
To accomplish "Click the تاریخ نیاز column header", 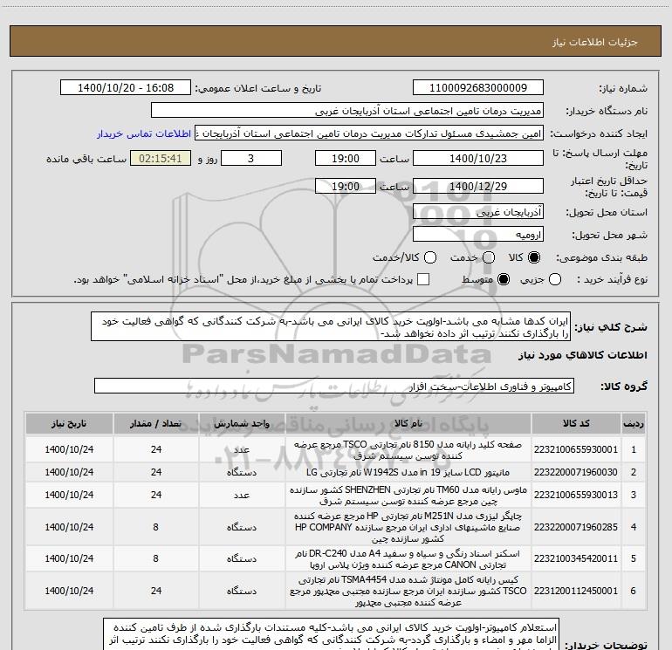I will tap(69, 423).
